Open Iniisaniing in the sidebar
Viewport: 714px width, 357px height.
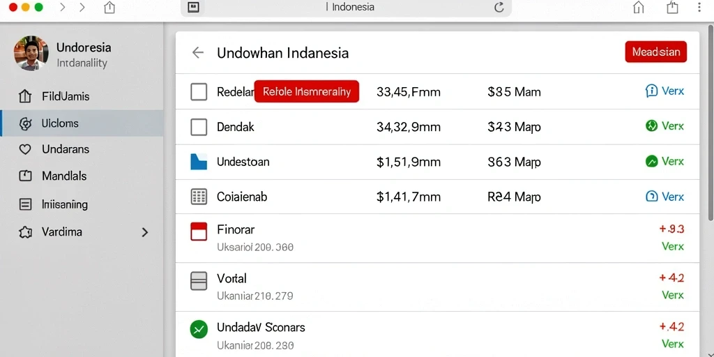point(82,204)
